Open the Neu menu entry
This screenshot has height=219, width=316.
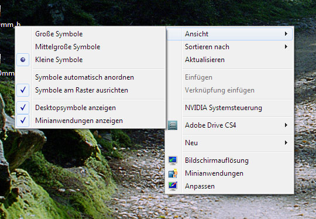pos(229,143)
